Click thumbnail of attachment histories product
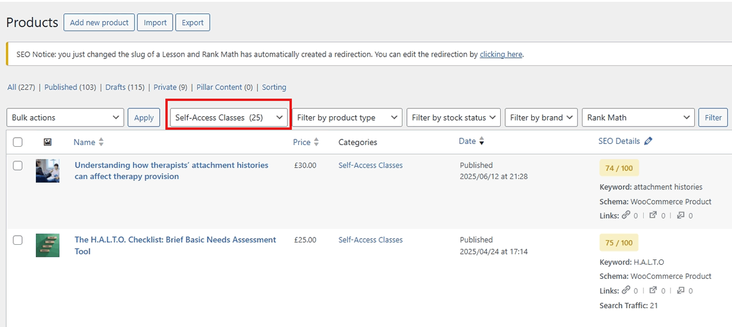This screenshot has width=732, height=327. [48, 171]
